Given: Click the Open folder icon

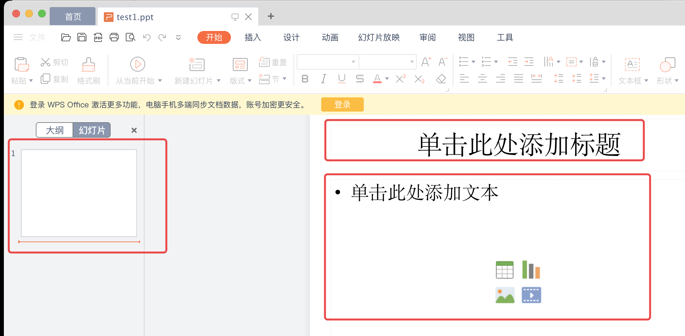Looking at the screenshot, I should tap(66, 37).
